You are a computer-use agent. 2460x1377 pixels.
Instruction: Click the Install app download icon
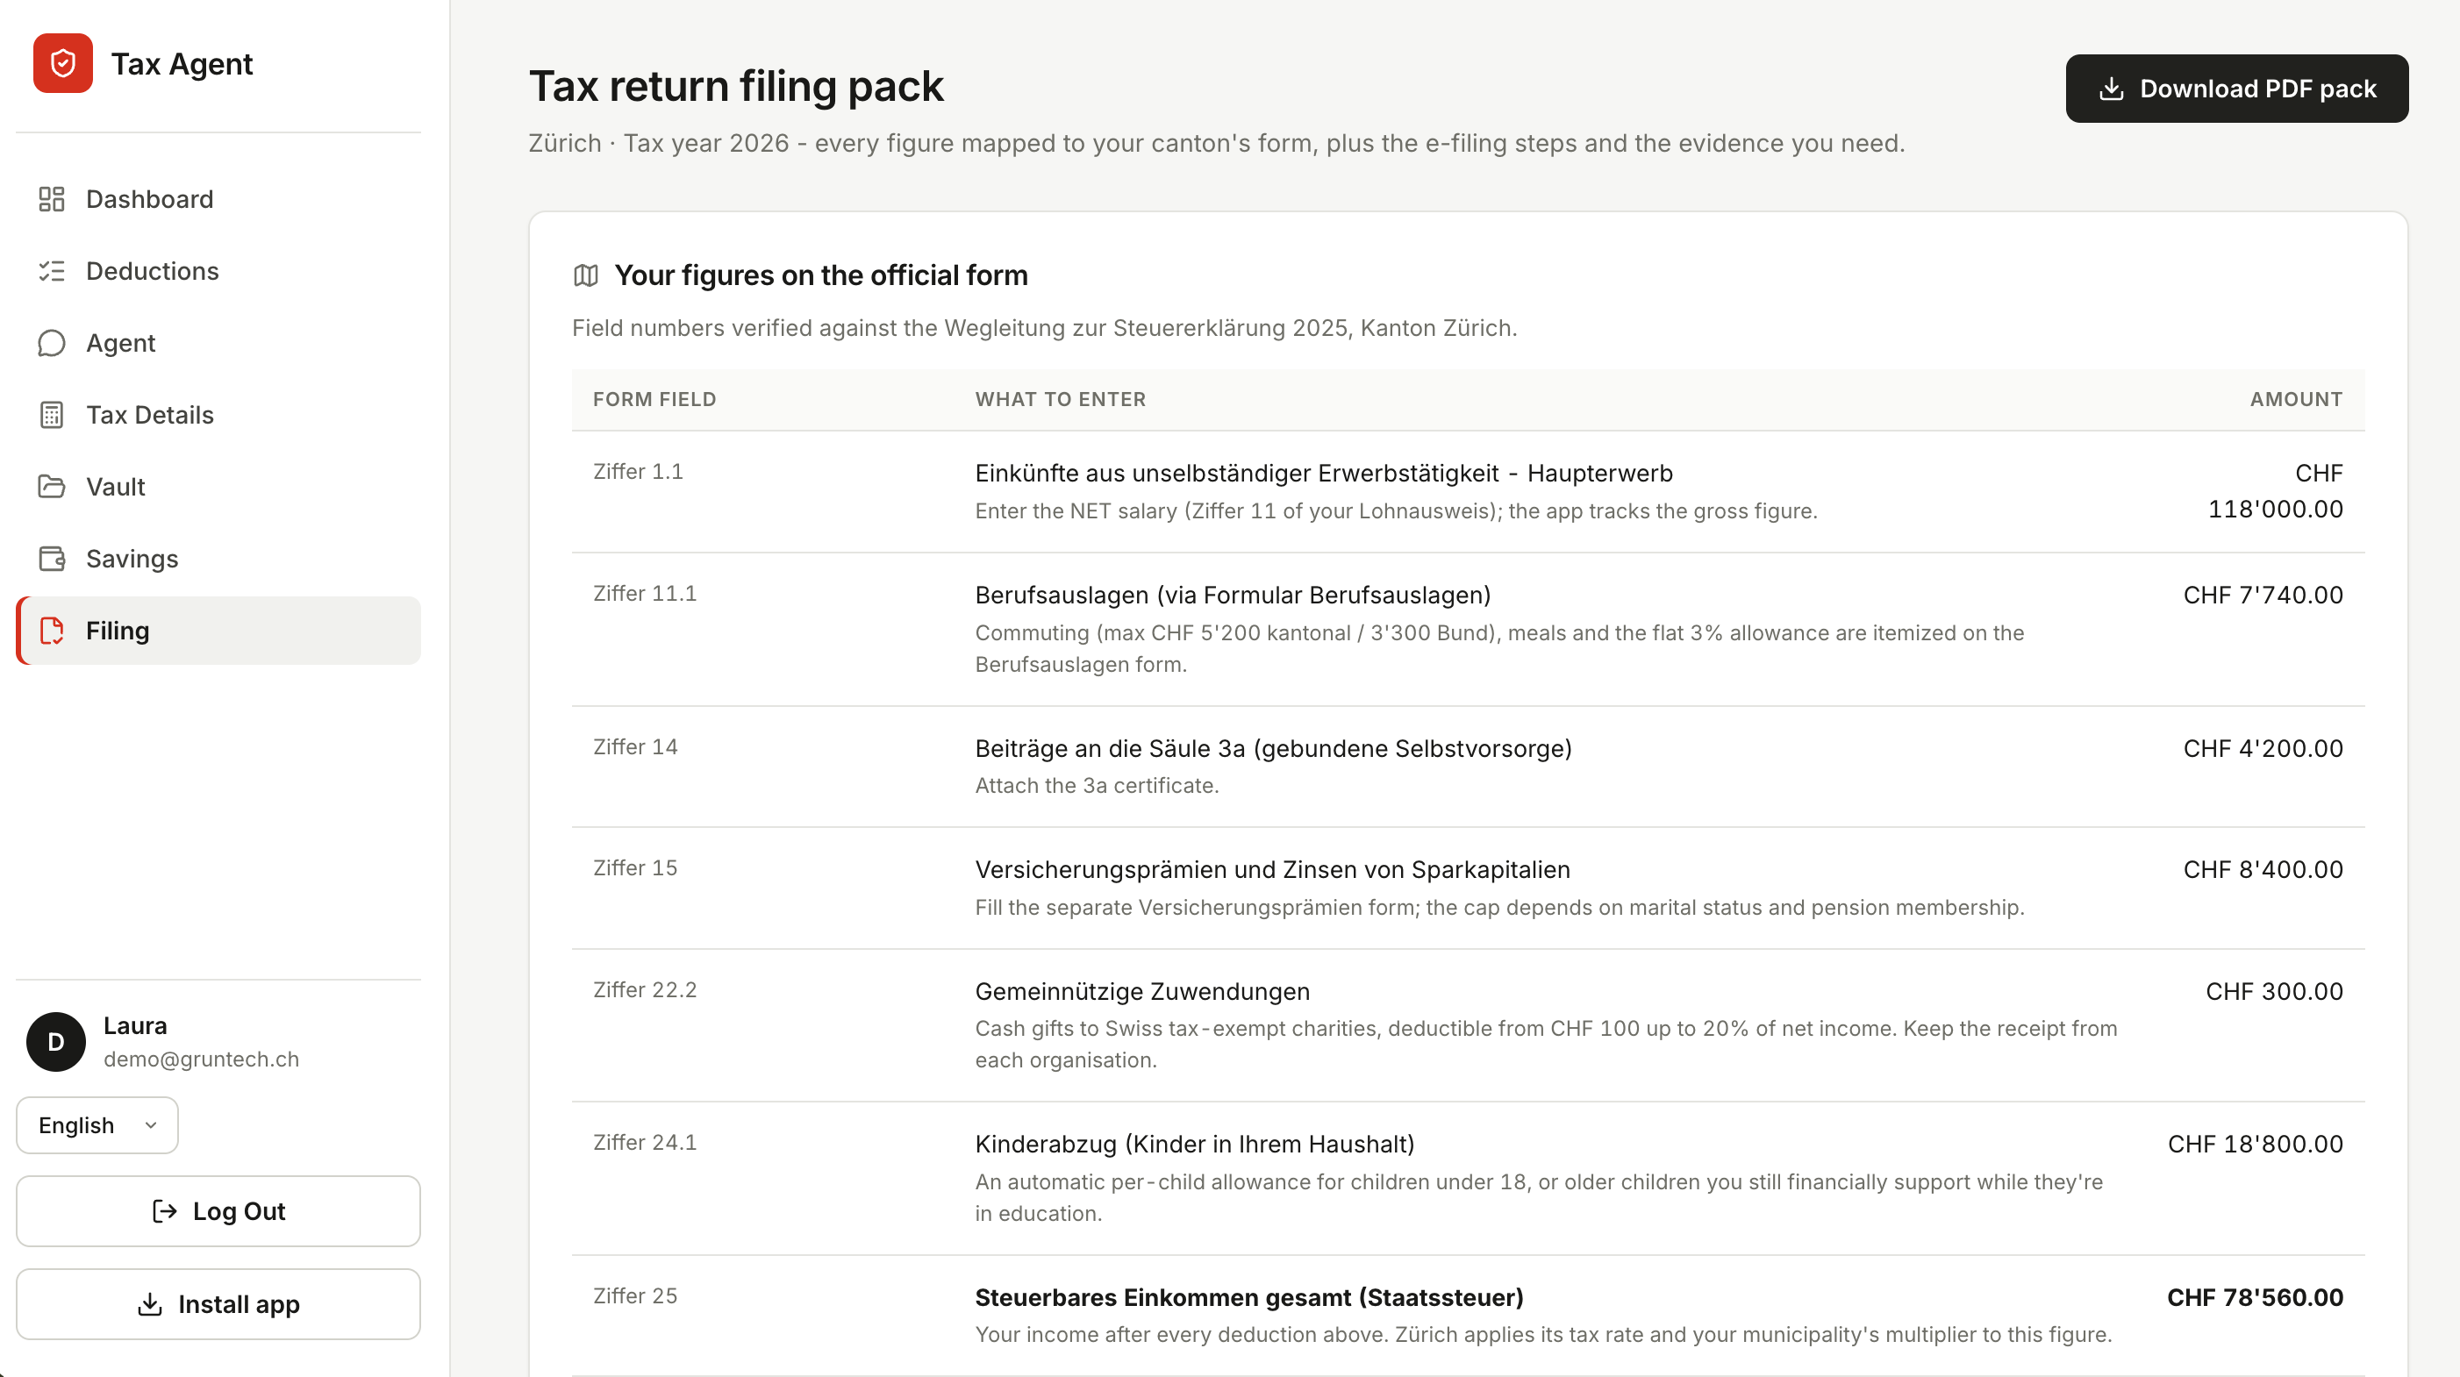(150, 1304)
